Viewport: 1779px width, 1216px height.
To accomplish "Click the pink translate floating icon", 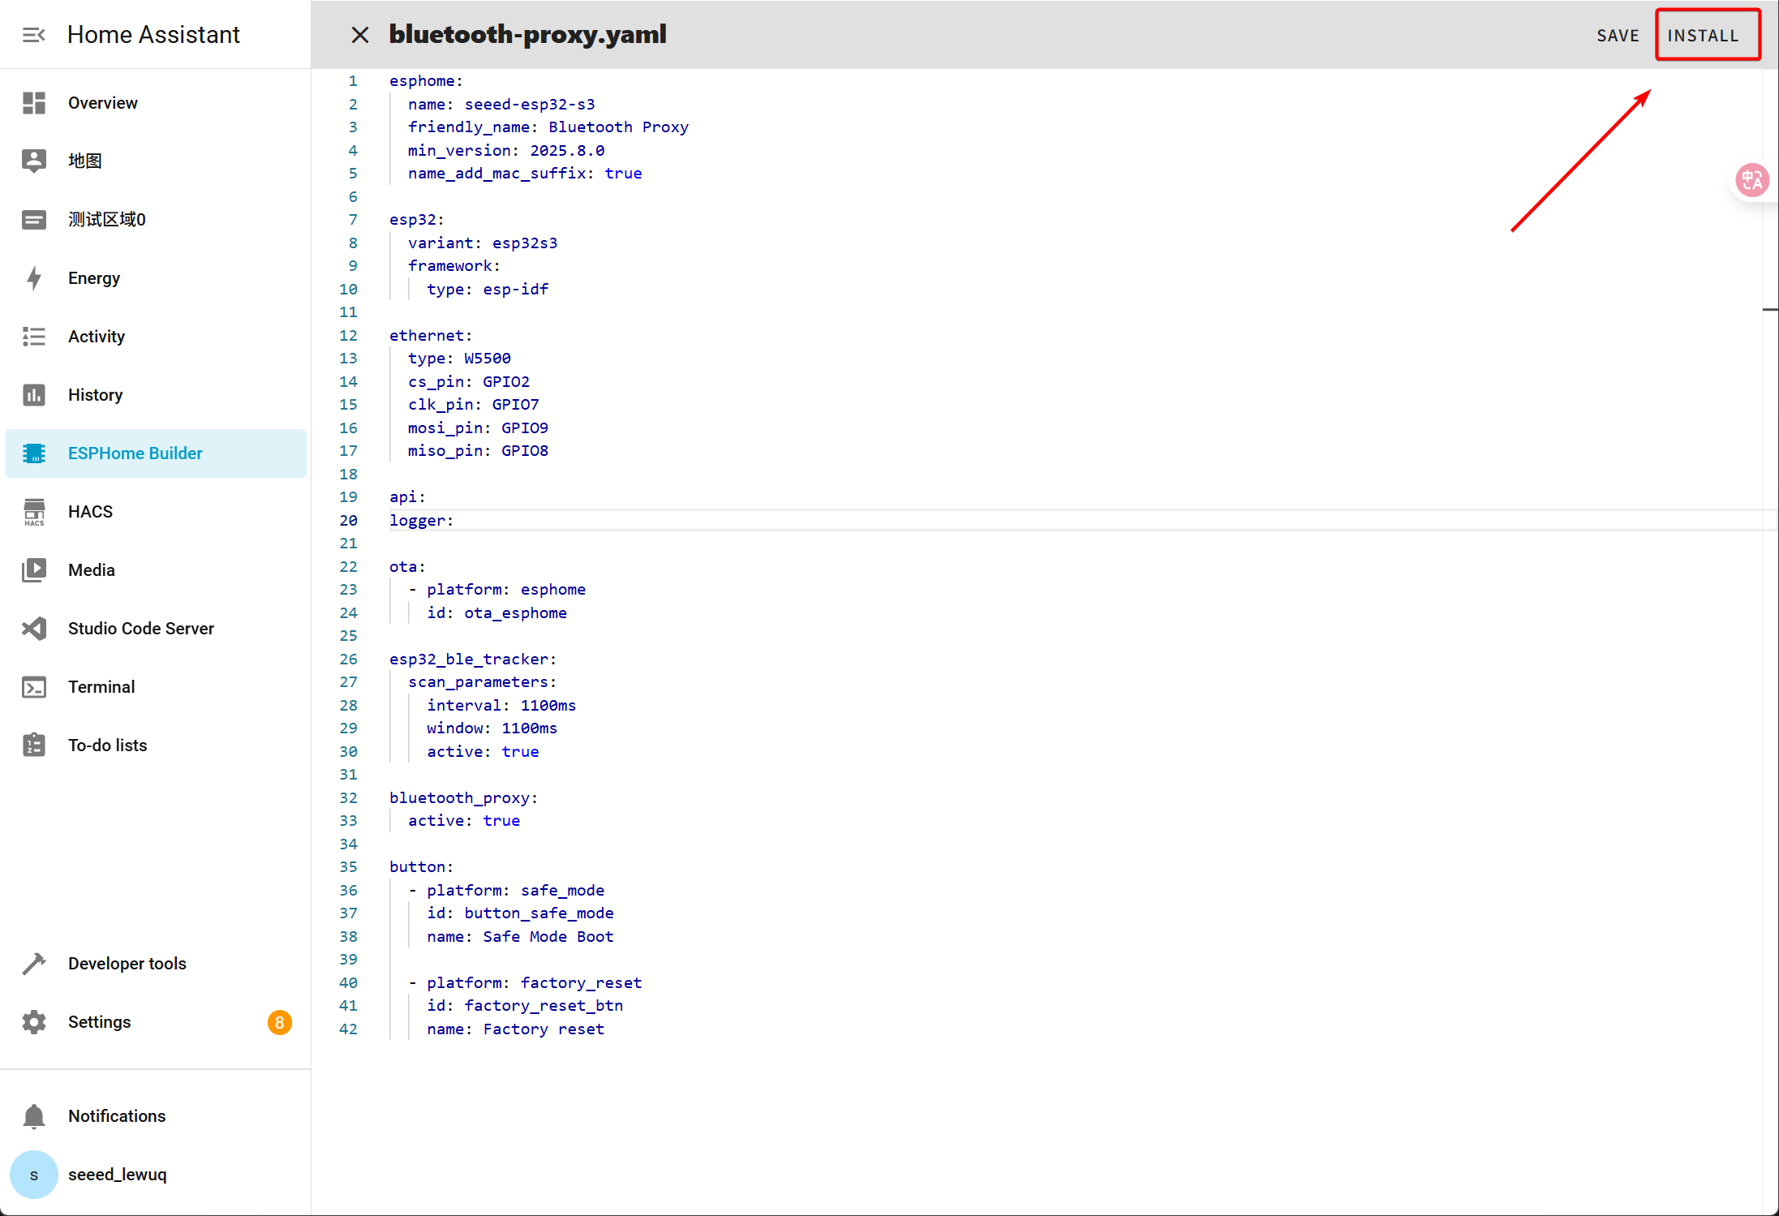I will pos(1752,180).
